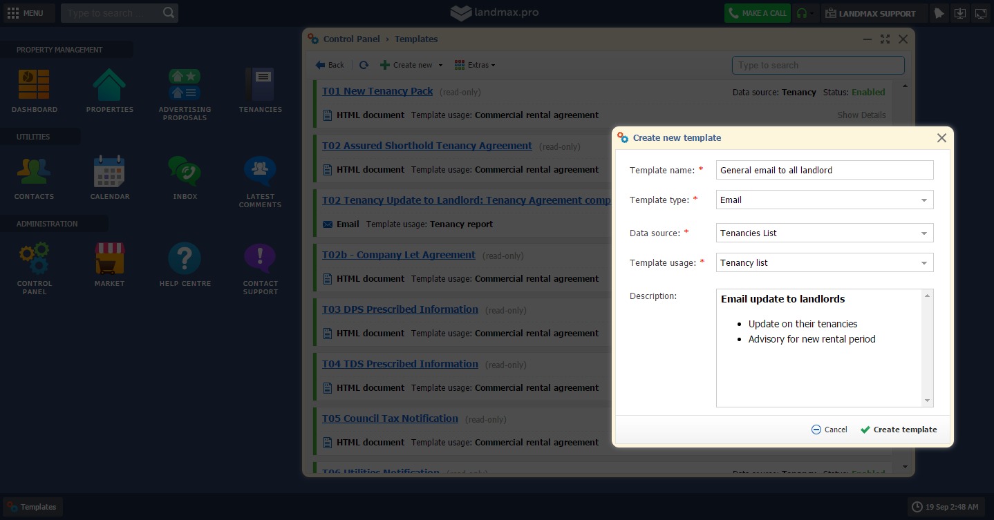
Task: Open T01 New Tenancy Pack link
Action: pyautogui.click(x=377, y=91)
